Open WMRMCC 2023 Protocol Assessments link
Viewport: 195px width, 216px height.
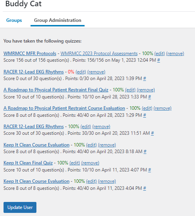pos(99,54)
